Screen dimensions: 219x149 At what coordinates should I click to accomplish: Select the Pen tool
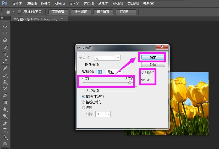5,123
